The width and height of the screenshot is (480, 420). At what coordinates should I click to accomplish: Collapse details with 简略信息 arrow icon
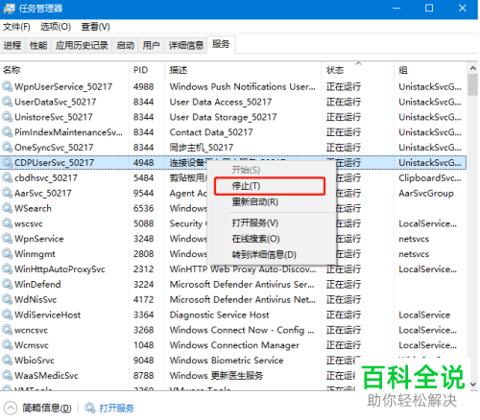11,408
